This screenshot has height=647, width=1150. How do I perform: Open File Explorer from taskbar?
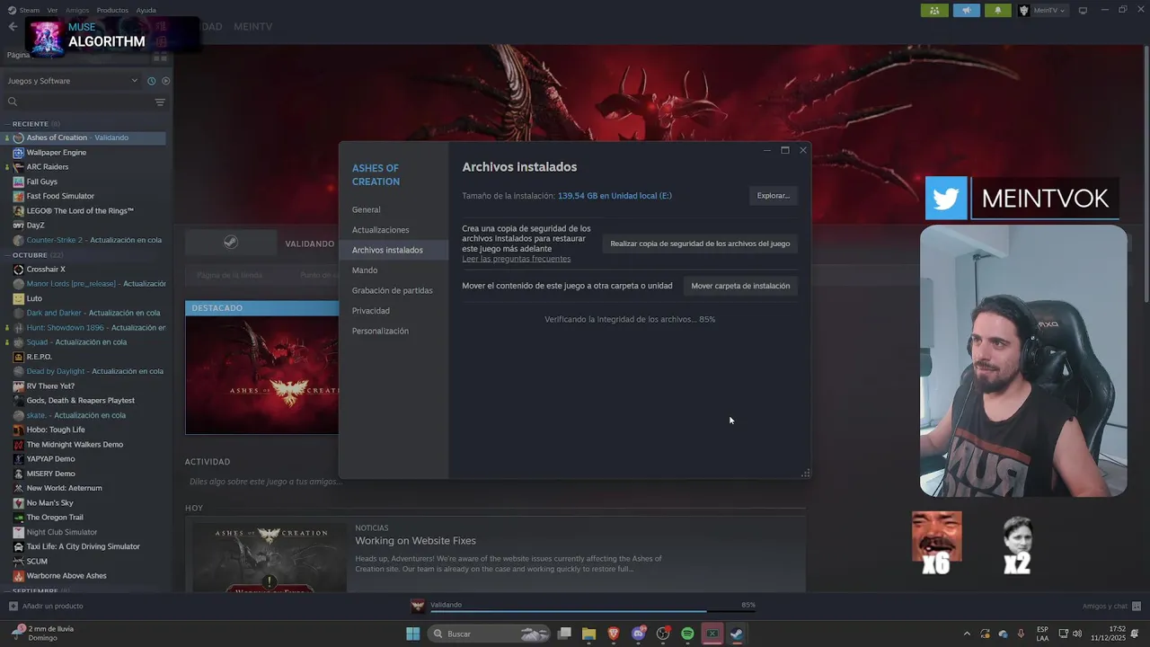click(588, 634)
